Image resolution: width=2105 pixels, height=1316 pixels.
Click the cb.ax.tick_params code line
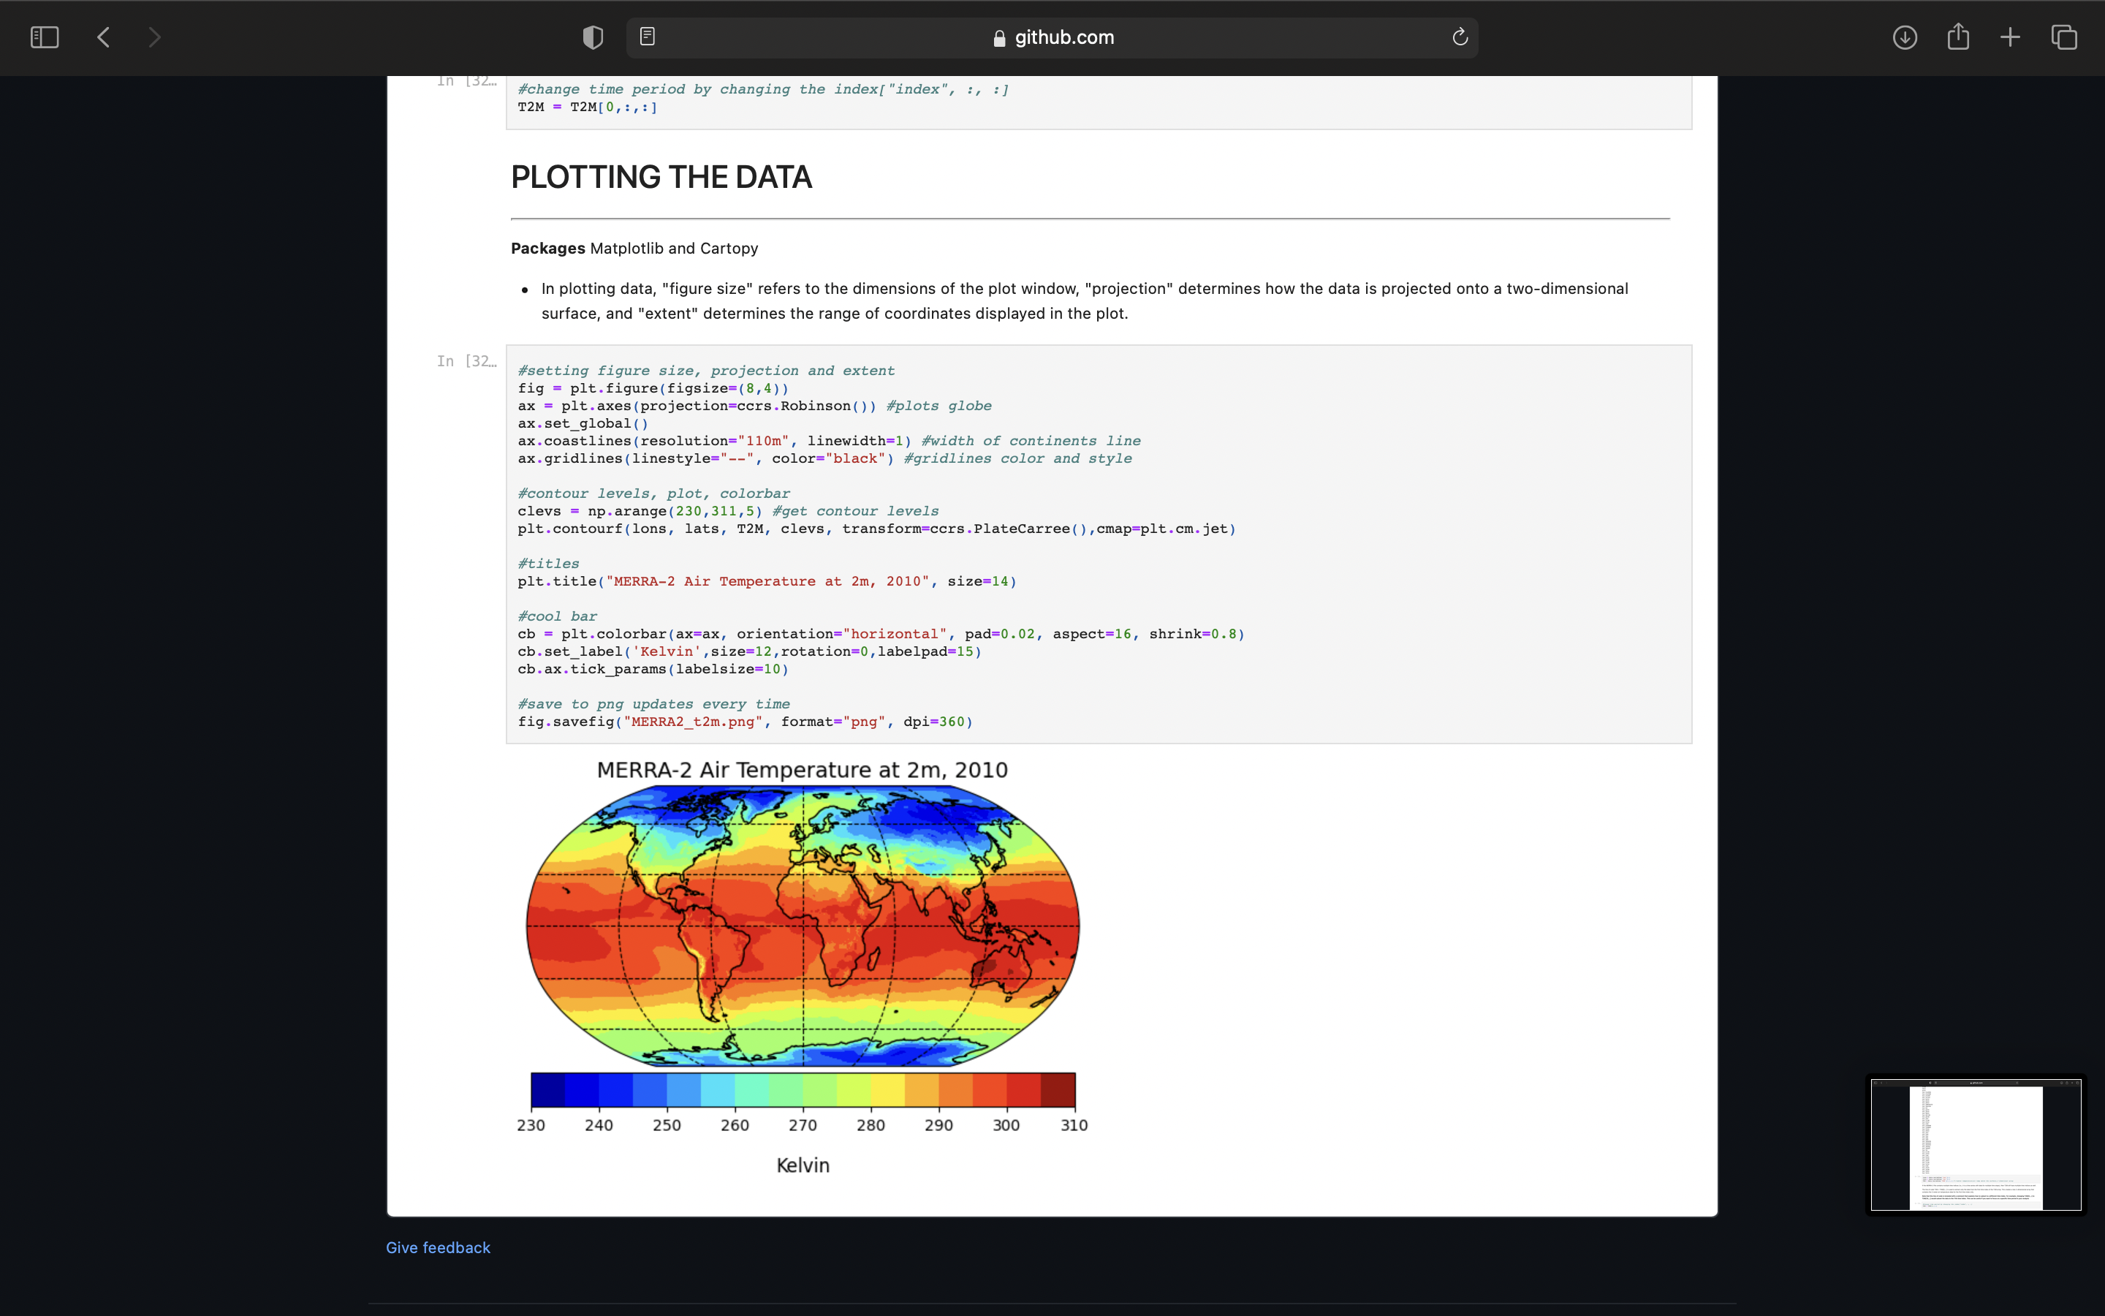(x=653, y=669)
